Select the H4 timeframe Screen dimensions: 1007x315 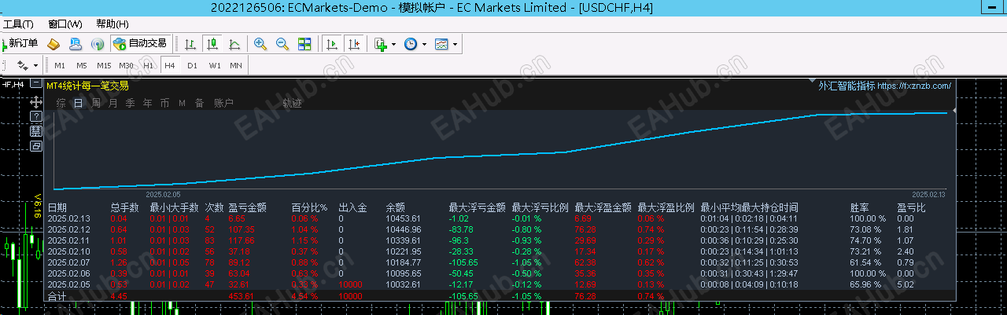click(x=170, y=65)
